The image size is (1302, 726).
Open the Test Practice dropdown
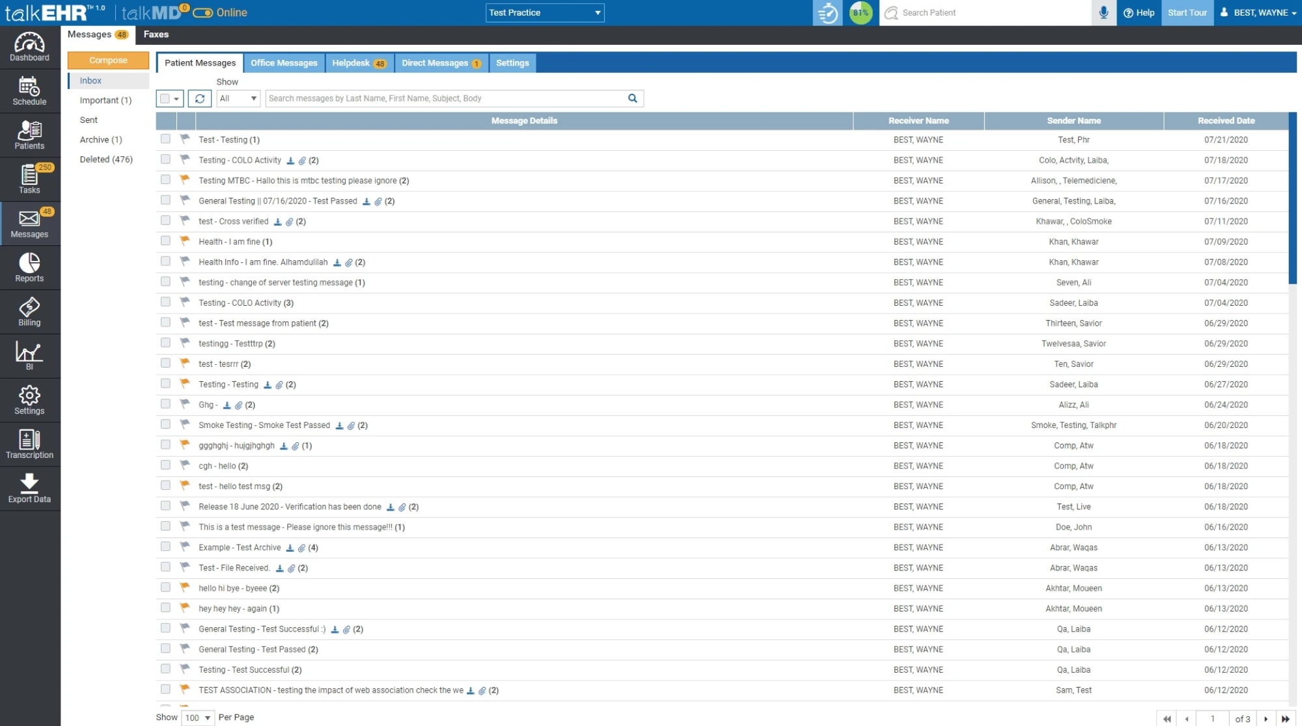544,12
